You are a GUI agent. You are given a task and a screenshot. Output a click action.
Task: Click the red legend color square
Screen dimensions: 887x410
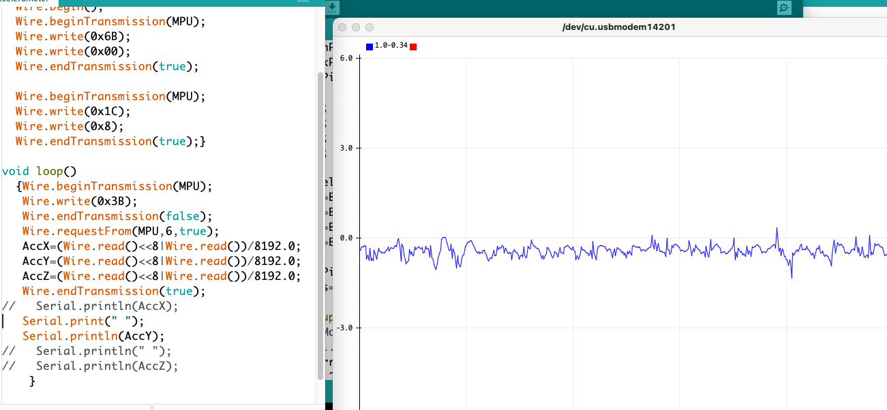(413, 46)
